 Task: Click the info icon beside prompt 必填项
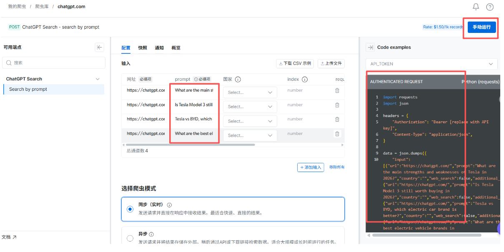point(196,79)
